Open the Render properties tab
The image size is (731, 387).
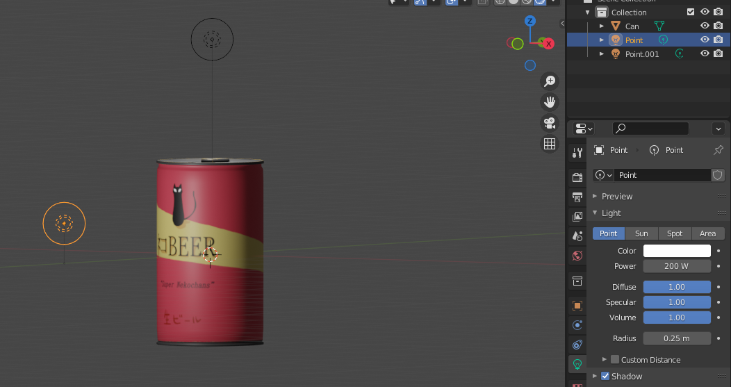coord(577,177)
